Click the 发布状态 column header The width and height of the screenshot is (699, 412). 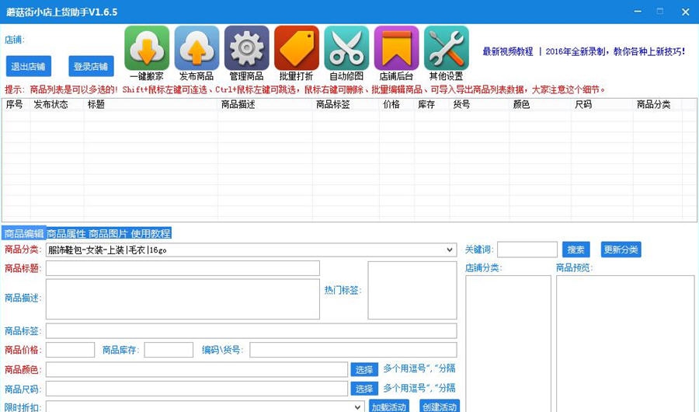click(x=57, y=104)
